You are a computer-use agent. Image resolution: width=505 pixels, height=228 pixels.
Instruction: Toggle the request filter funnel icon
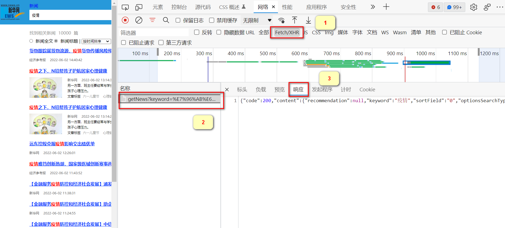152,20
